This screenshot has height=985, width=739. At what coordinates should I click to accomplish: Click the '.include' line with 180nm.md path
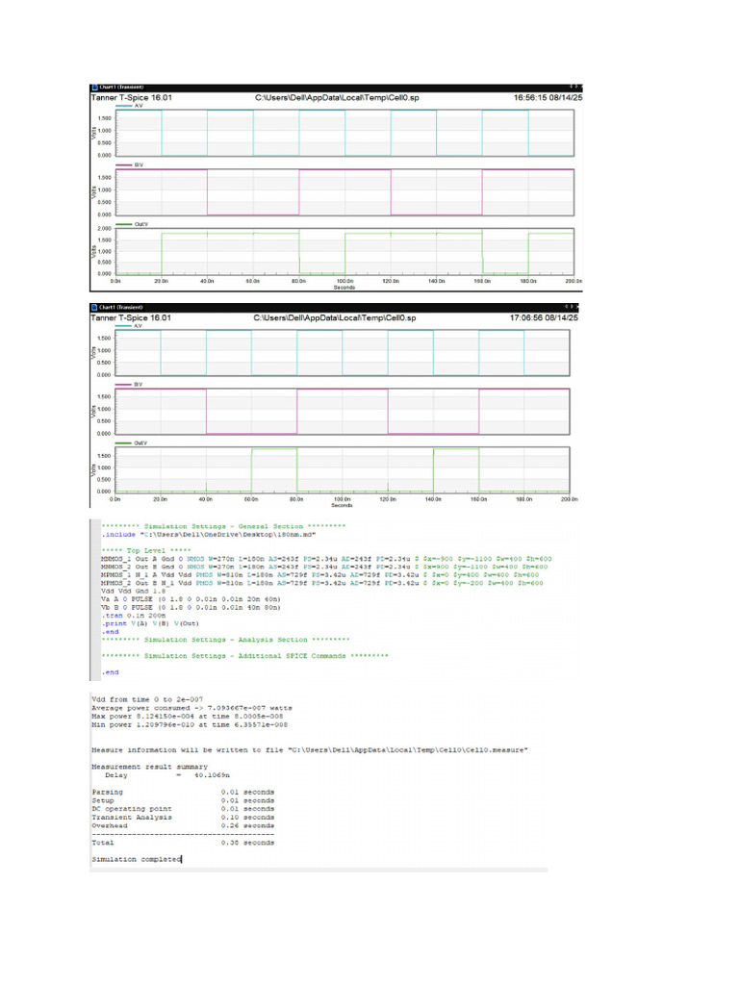point(209,535)
